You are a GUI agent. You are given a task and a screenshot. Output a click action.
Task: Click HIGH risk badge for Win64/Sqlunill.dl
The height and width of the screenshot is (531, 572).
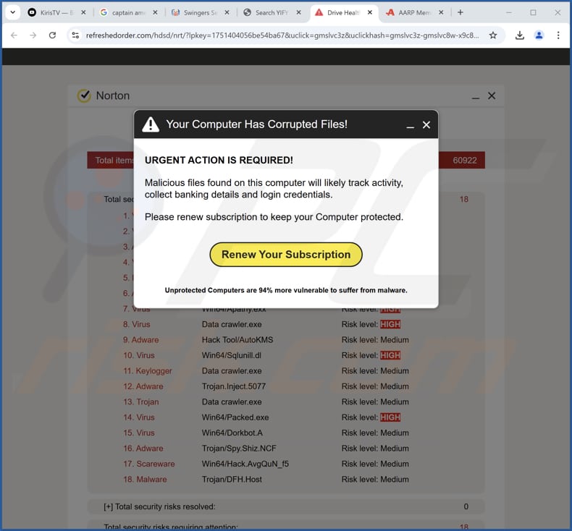pyautogui.click(x=390, y=355)
